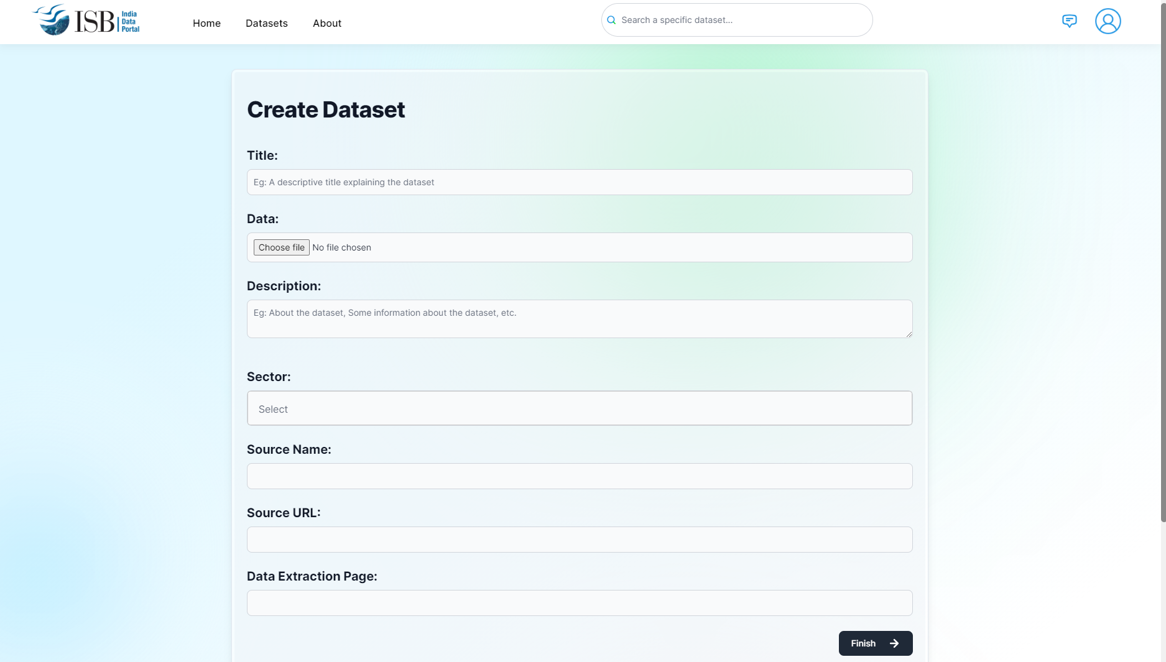Click the magnifier icon in search bar
The image size is (1166, 662).
click(611, 20)
